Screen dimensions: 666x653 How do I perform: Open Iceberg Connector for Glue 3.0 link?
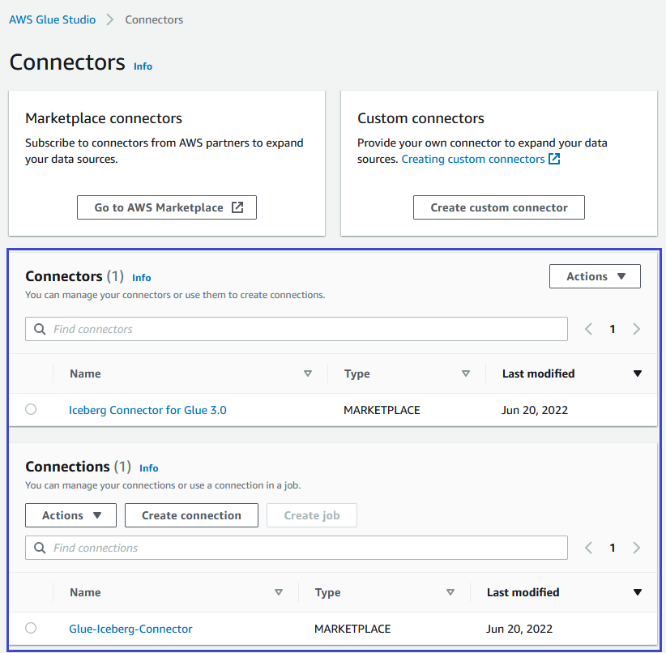click(x=147, y=410)
